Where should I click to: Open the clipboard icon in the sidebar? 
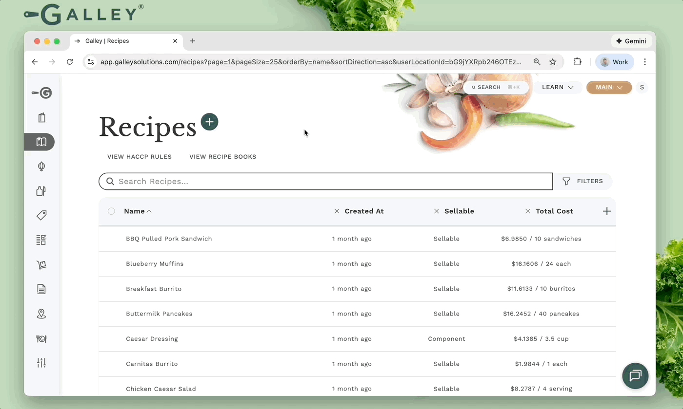(x=41, y=117)
